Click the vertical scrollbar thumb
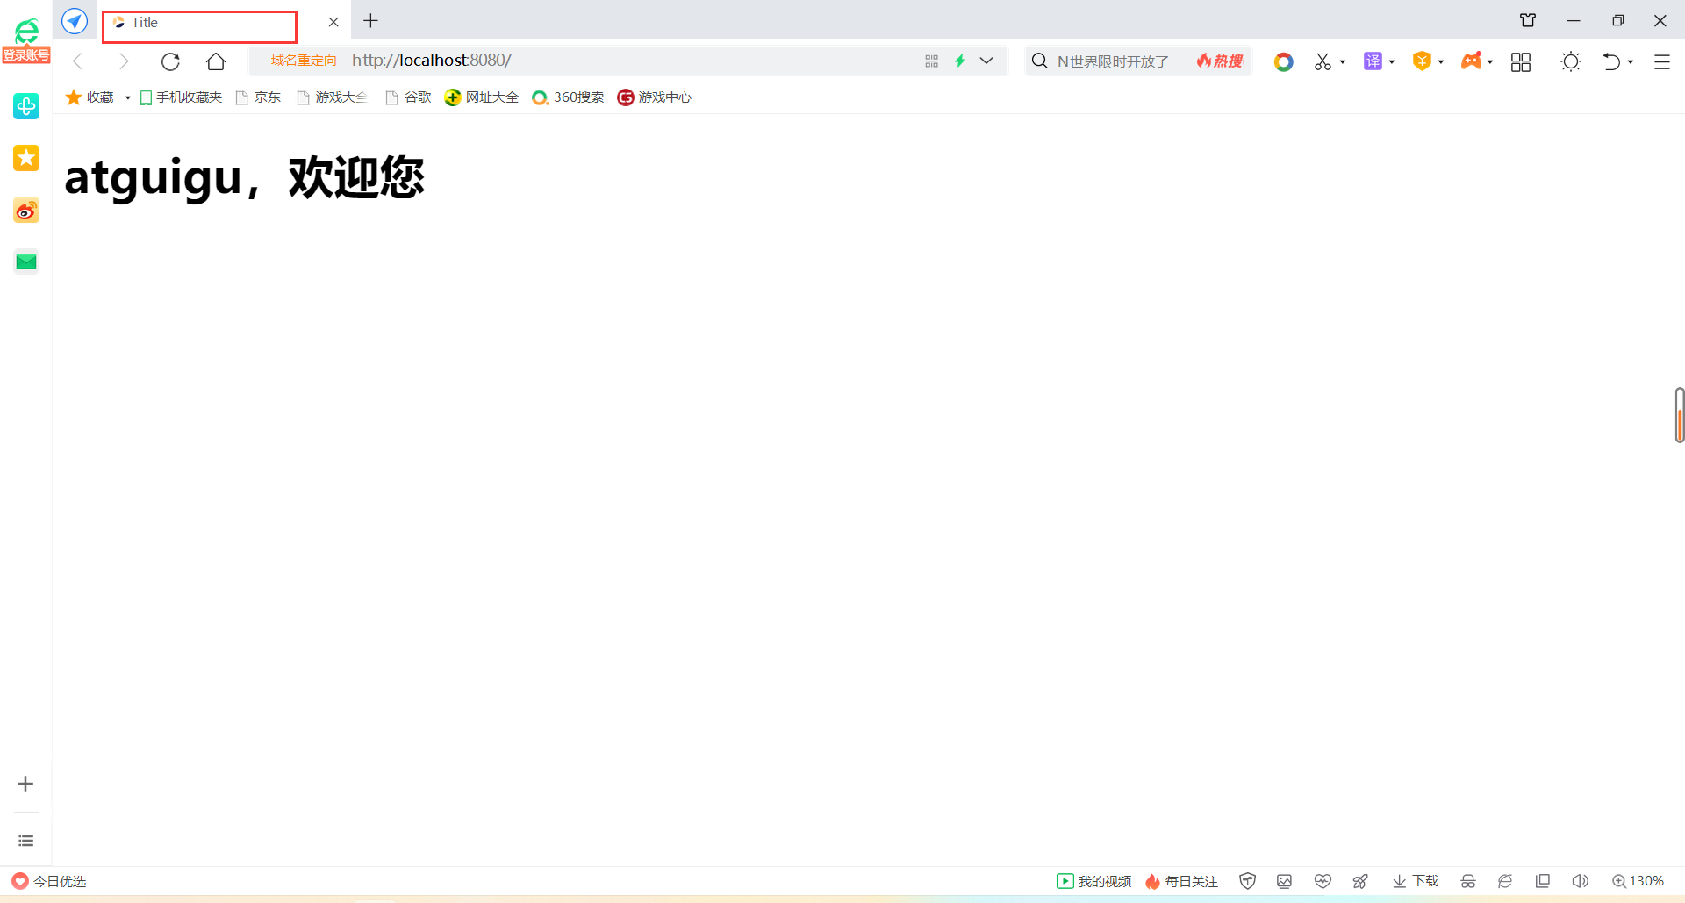This screenshot has width=1685, height=903. (1679, 414)
